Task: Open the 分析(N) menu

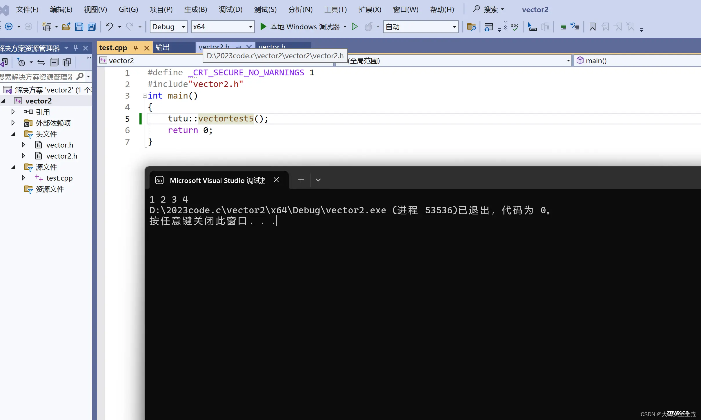Action: click(x=300, y=10)
